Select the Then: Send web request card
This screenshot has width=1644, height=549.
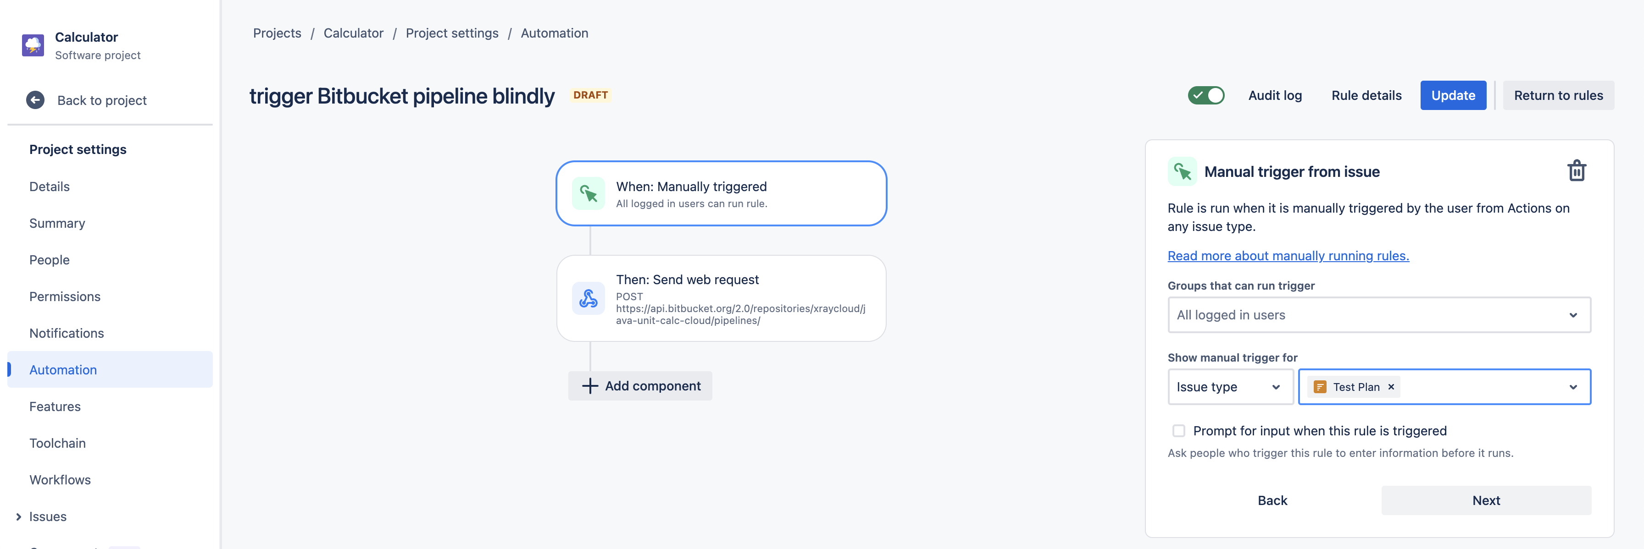click(721, 298)
